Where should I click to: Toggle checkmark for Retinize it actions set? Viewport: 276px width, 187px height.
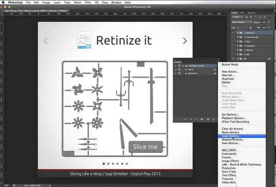[176, 66]
